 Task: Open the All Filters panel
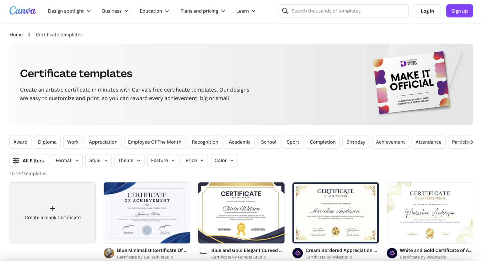pos(29,160)
